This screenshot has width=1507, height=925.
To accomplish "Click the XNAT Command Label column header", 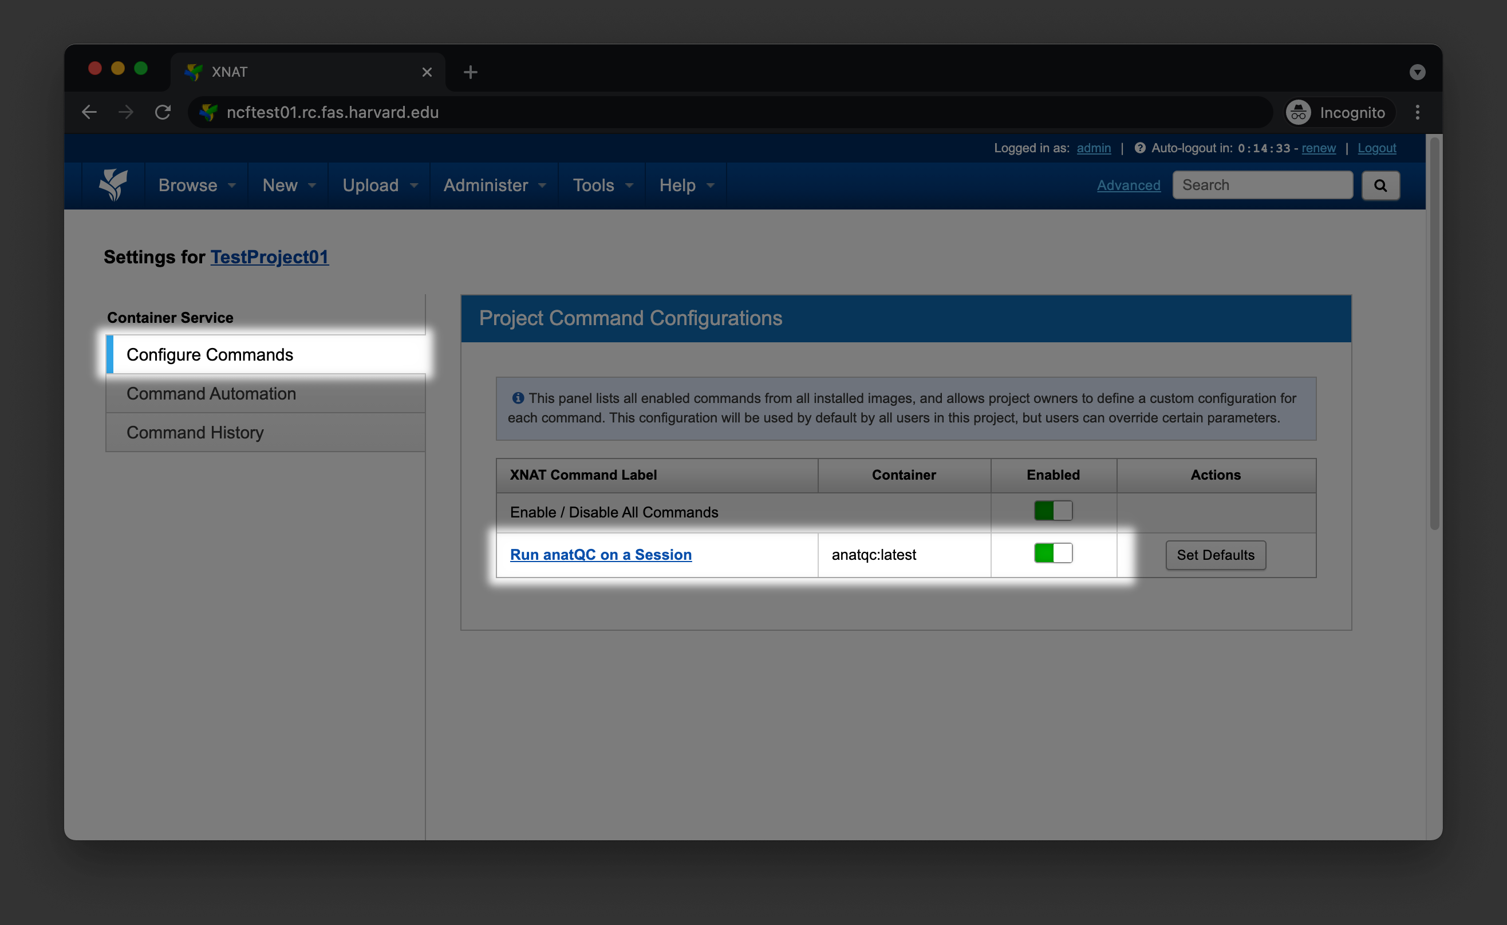I will pyautogui.click(x=657, y=475).
